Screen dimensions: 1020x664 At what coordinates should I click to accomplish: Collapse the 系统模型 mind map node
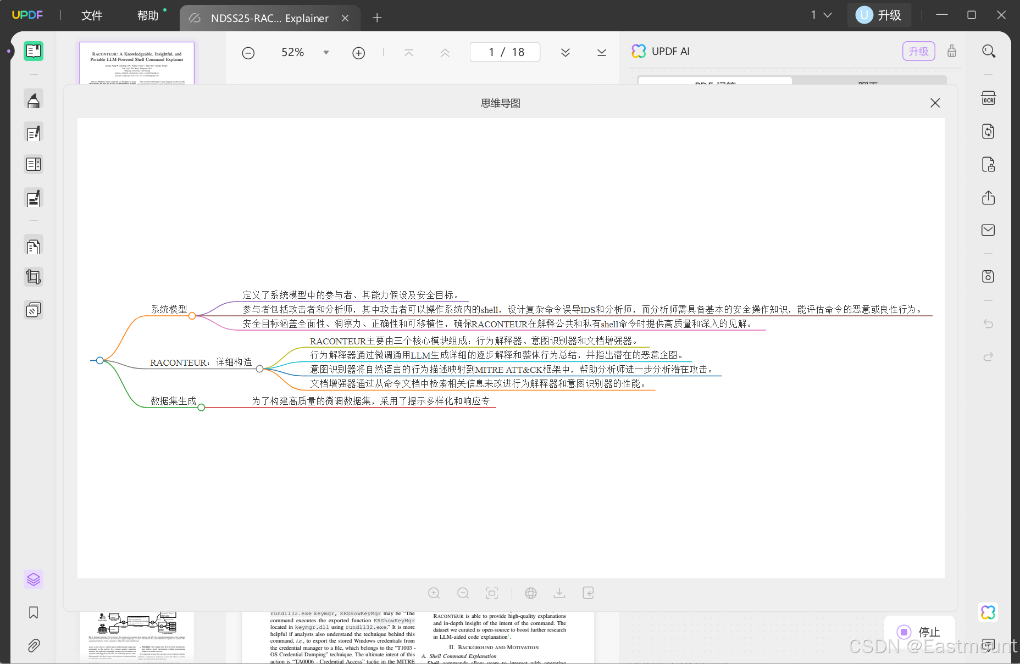click(192, 316)
